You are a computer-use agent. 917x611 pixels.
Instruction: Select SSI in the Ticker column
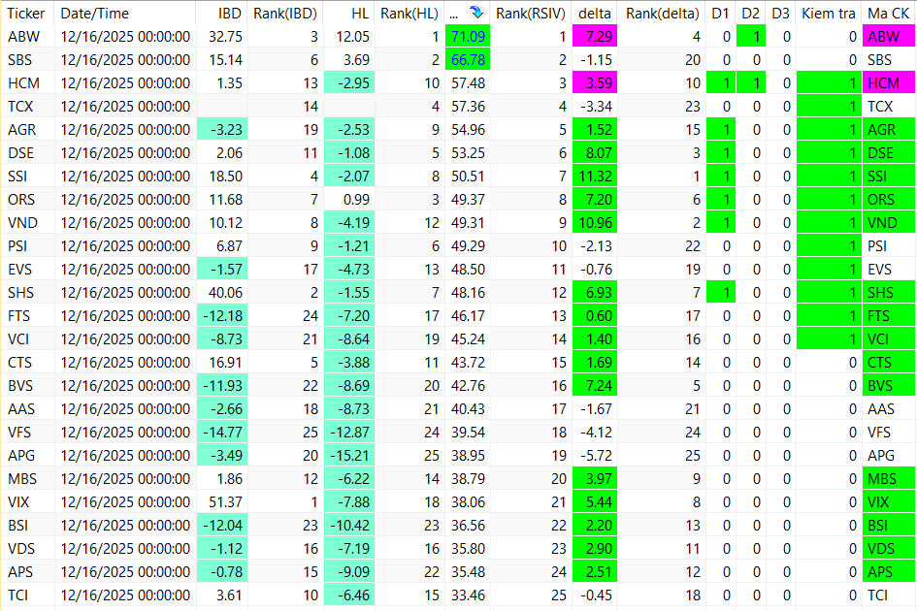(x=17, y=176)
